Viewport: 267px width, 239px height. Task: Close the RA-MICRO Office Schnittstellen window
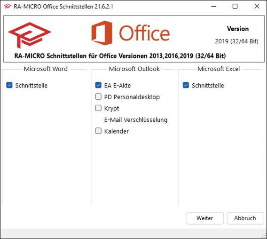pos(257,7)
